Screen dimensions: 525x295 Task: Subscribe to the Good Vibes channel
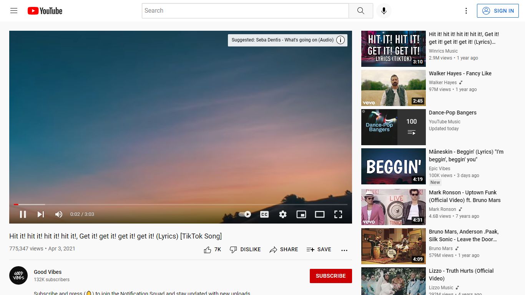click(x=331, y=276)
